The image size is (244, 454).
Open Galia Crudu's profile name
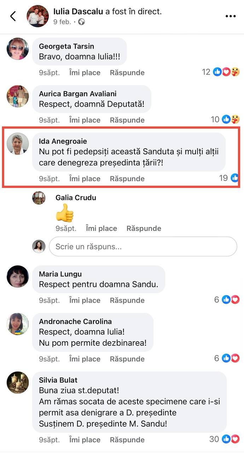[76, 198]
